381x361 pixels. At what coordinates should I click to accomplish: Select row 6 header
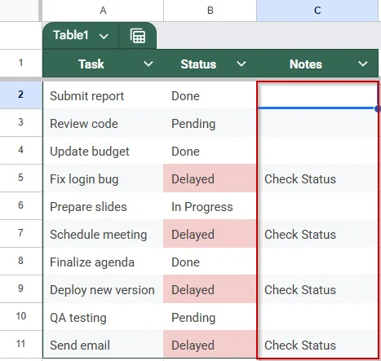coord(20,205)
